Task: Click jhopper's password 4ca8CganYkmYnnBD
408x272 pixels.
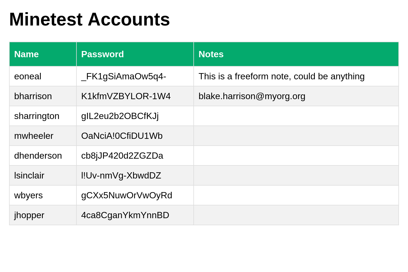Action: (x=125, y=215)
